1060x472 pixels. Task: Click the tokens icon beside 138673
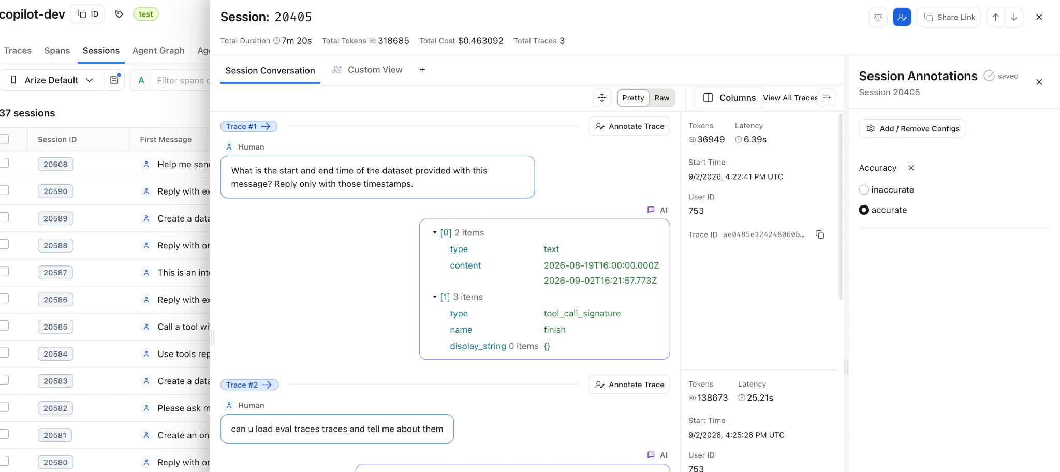coord(692,398)
